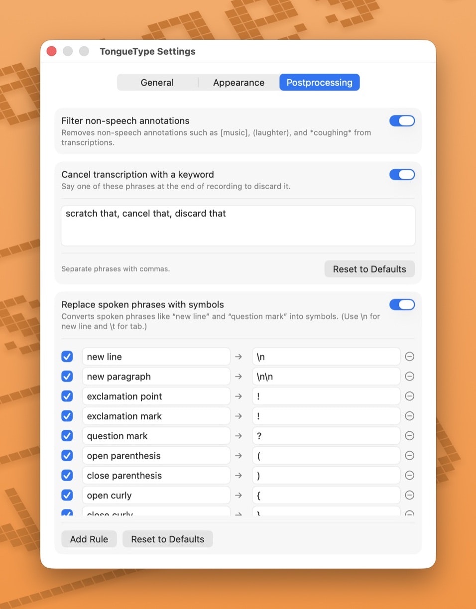Screen dimensions: 476x609
Task: Select the Postprocessing tab
Action: click(319, 83)
